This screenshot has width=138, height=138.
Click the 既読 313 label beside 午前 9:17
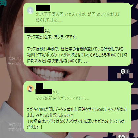pyautogui.click(x=15, y=125)
